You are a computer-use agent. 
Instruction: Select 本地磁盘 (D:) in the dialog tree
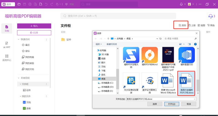106,87
